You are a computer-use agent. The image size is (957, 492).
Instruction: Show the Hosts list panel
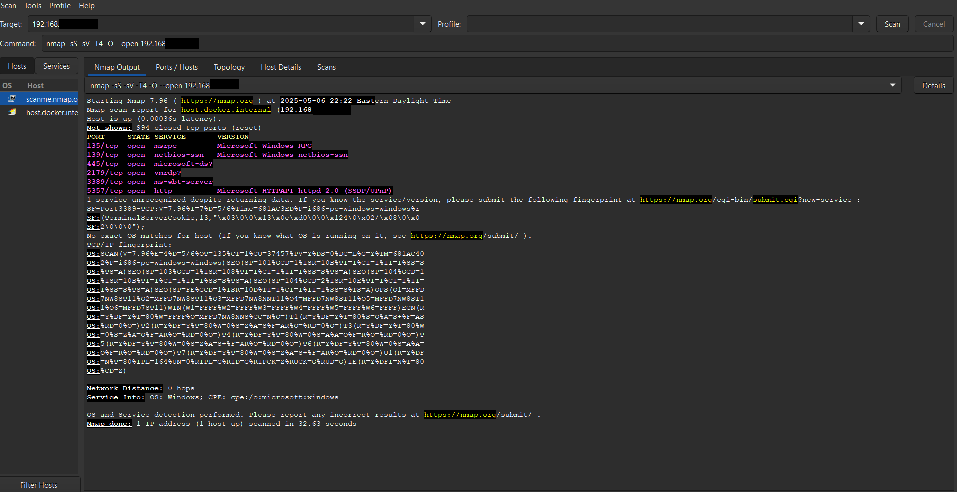point(17,66)
